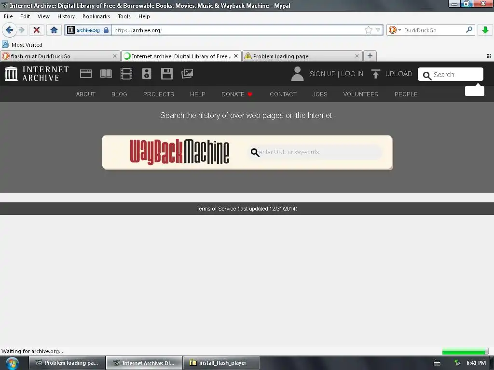Open the Windows Start button
The width and height of the screenshot is (494, 370).
coord(12,363)
